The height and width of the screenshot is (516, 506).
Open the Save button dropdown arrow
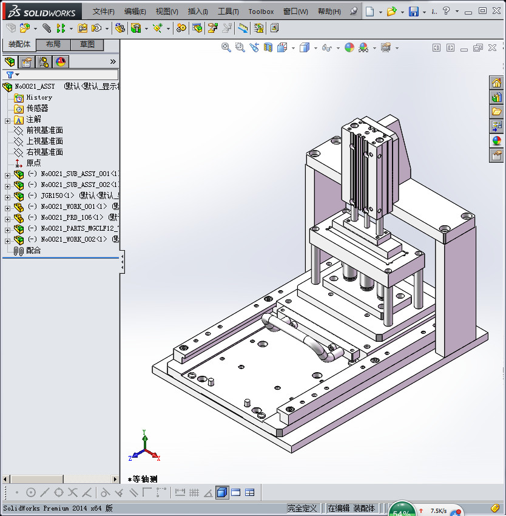424,12
